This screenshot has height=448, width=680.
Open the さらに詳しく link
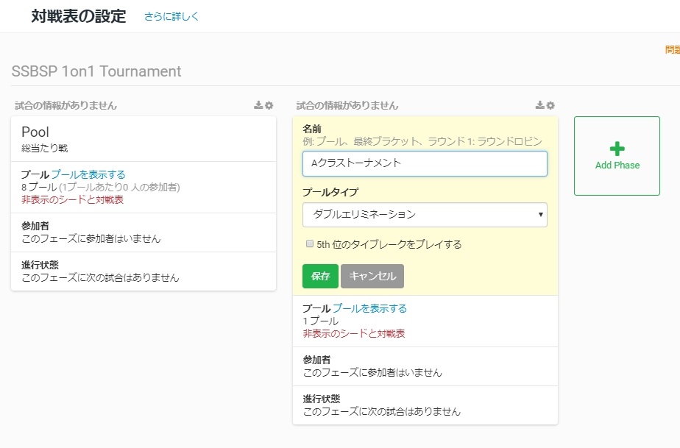[171, 16]
